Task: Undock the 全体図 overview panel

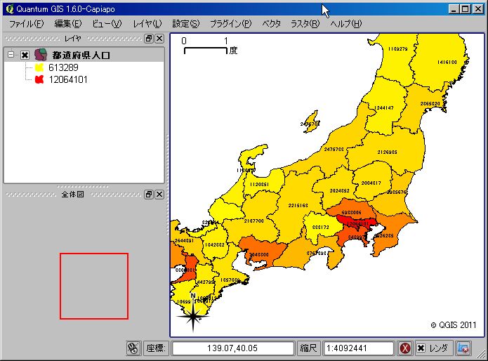Action: 149,194
